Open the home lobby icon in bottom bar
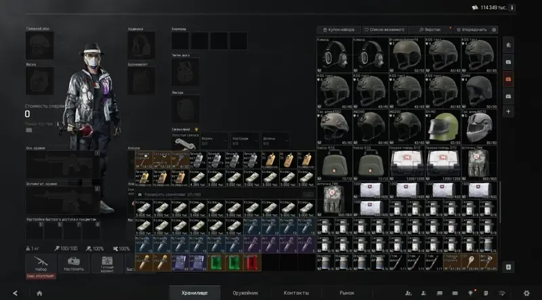542x300 pixels. pyautogui.click(x=39, y=293)
